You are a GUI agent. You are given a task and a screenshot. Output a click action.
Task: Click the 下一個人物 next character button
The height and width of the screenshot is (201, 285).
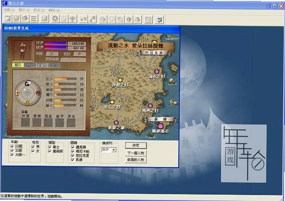136,153
